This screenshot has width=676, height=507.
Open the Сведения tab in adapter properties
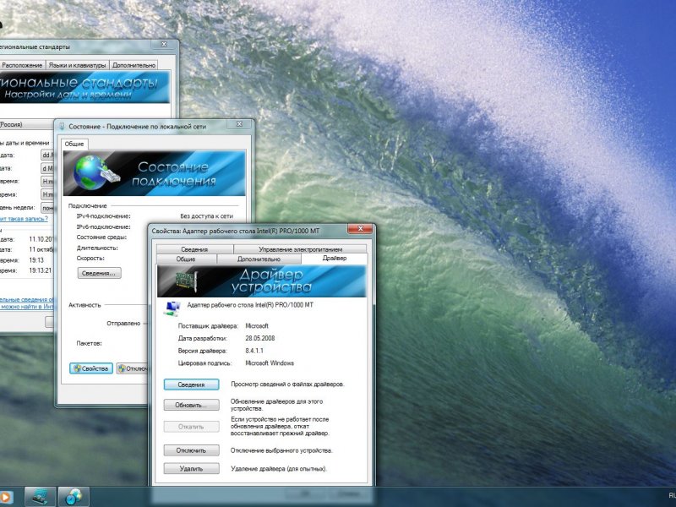(194, 249)
